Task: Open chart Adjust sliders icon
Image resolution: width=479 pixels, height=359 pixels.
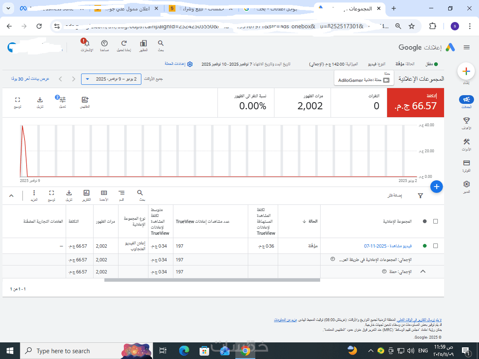Action: click(x=62, y=100)
